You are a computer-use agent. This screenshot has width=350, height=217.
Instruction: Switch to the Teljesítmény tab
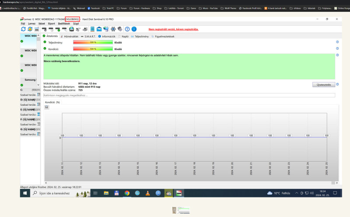[x=140, y=36]
